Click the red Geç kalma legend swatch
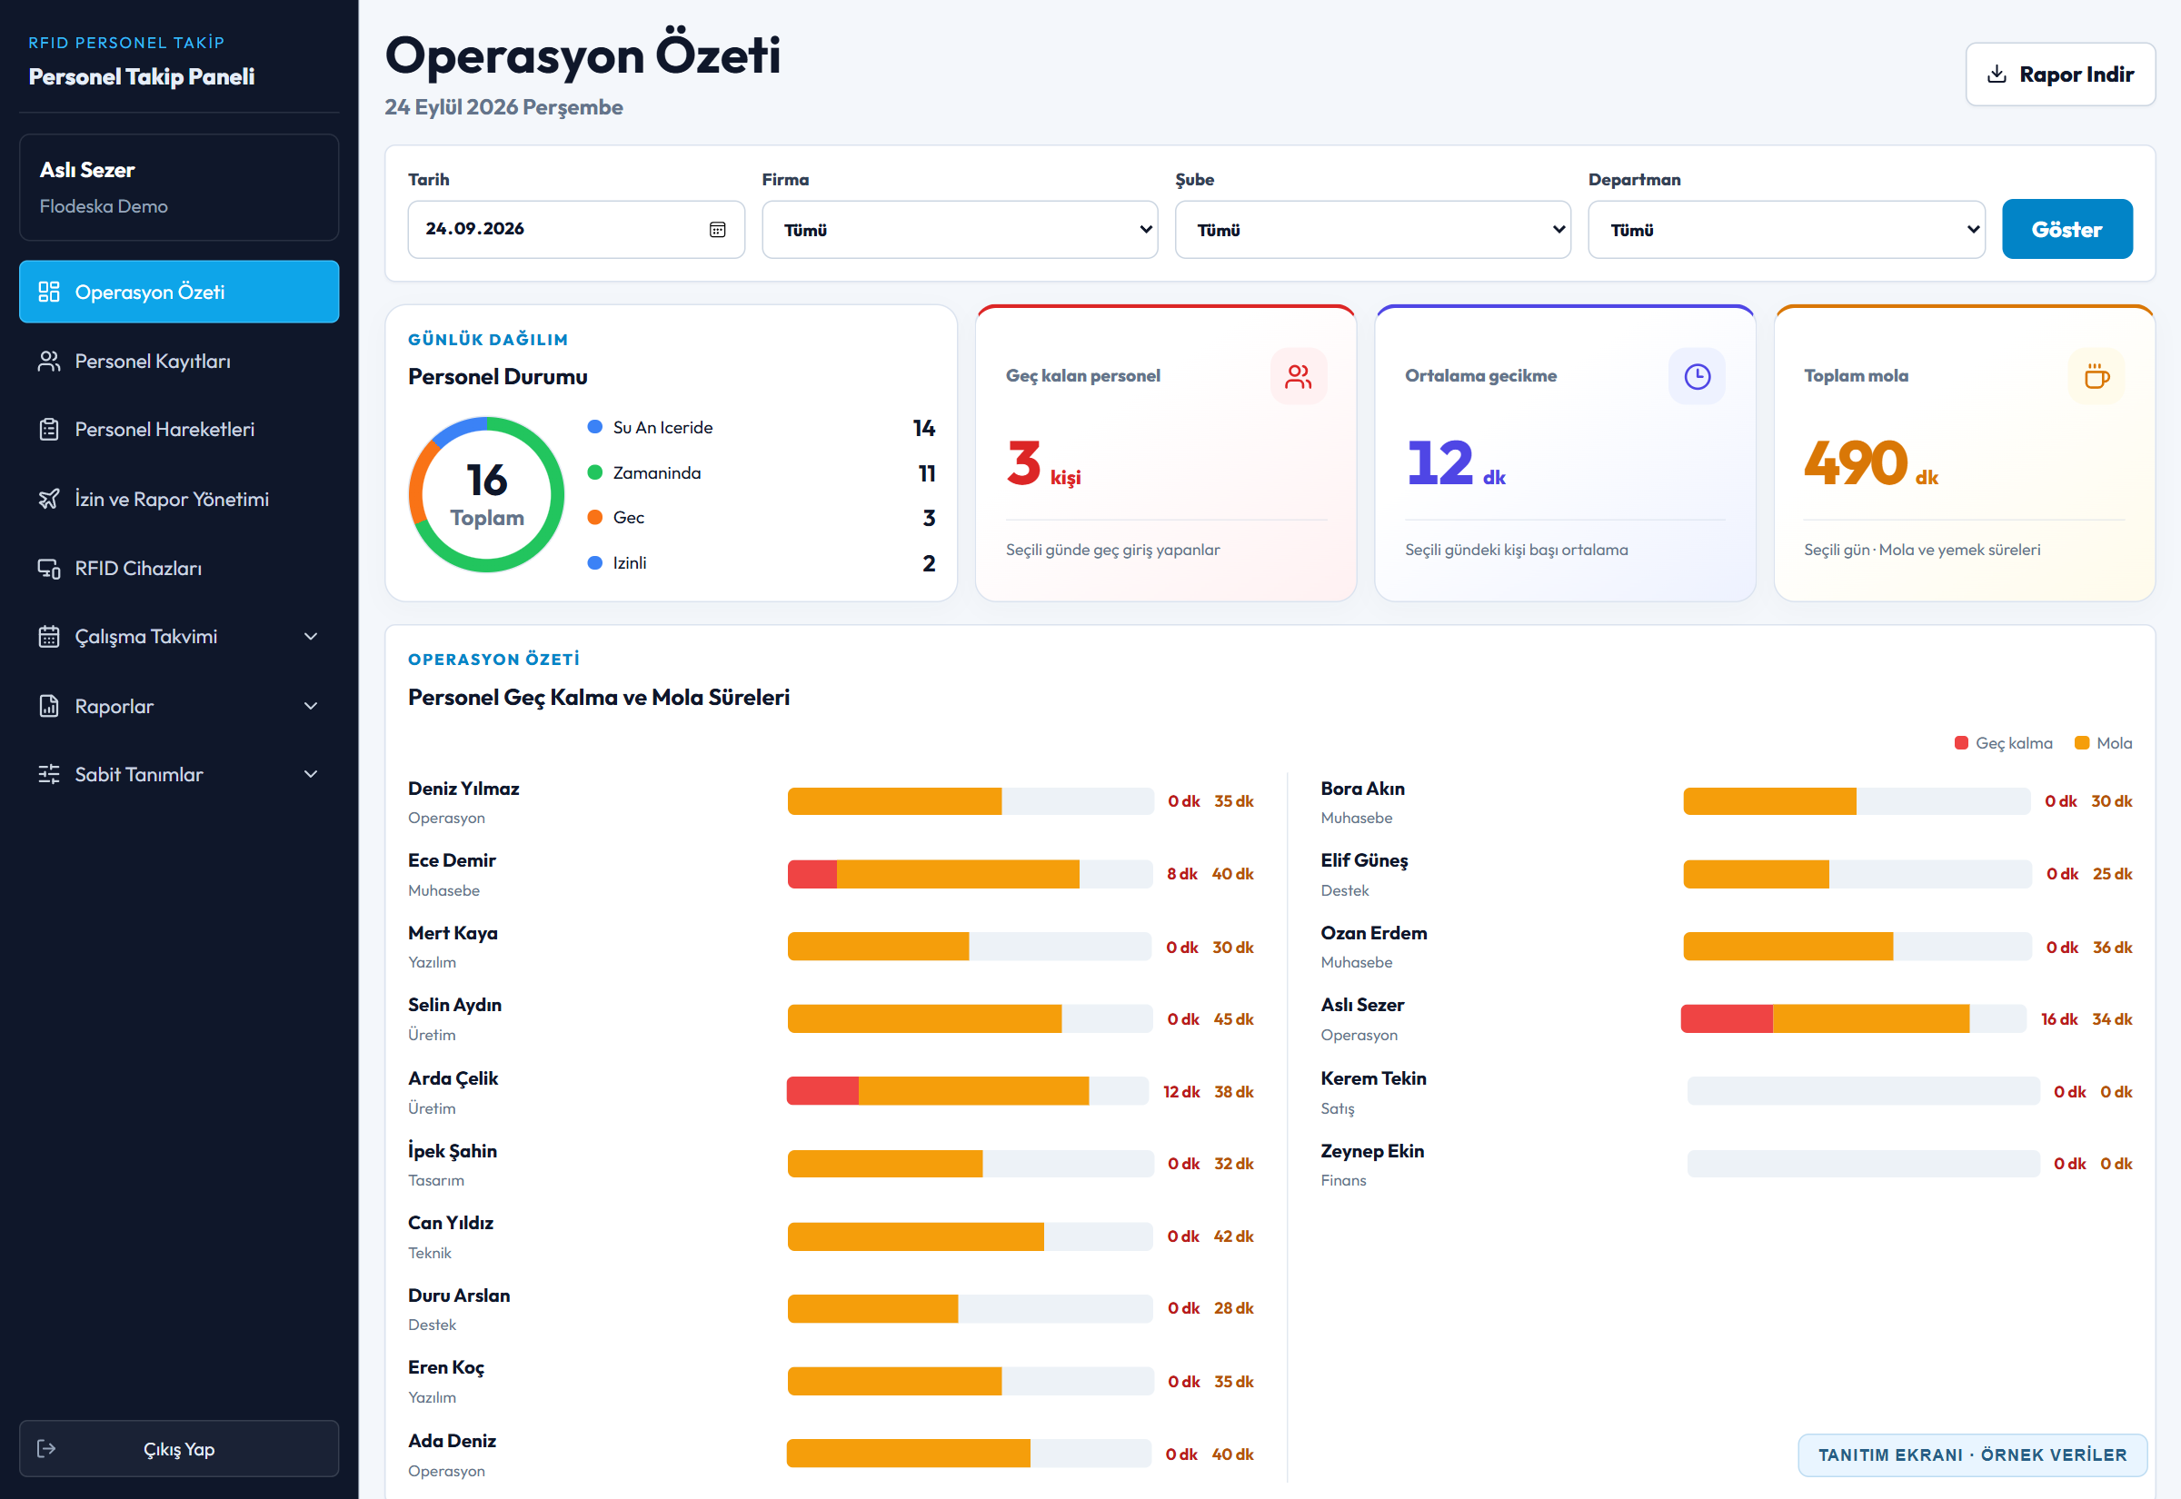 [1961, 743]
